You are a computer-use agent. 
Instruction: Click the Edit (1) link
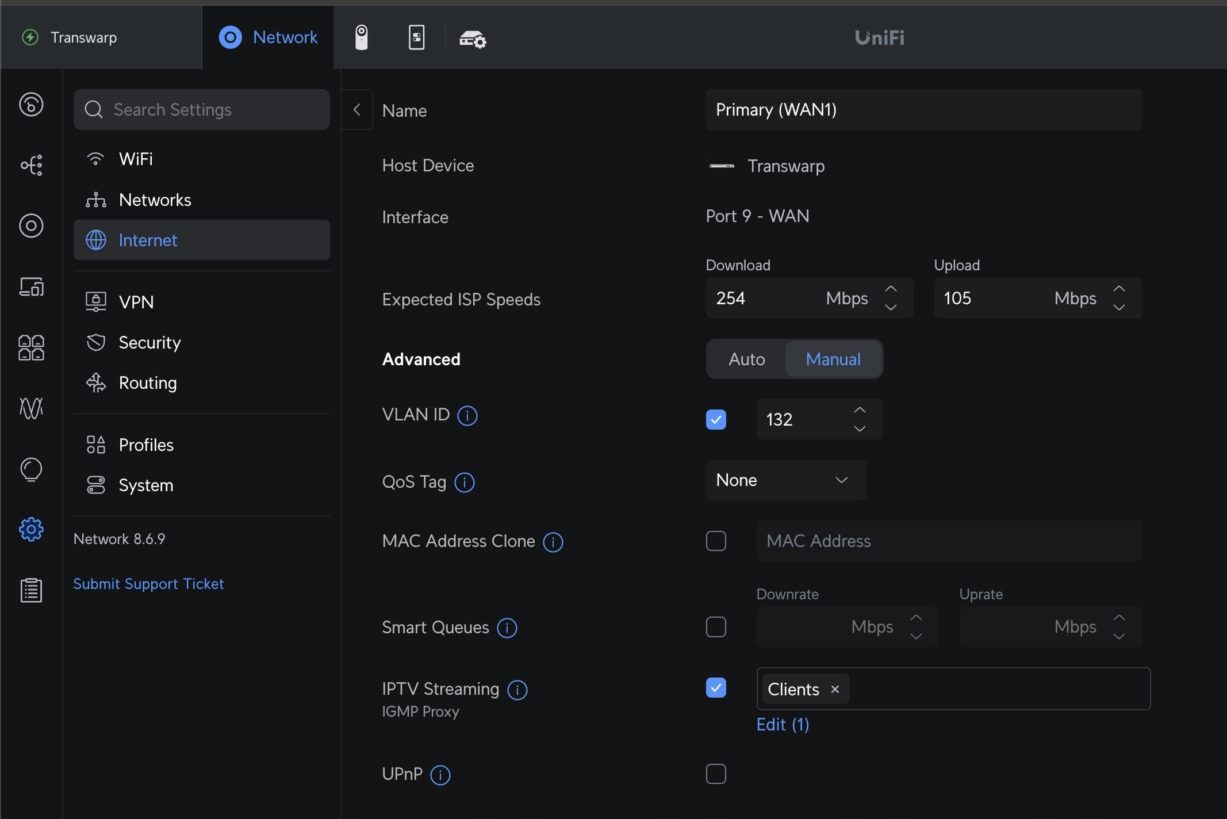tap(783, 724)
